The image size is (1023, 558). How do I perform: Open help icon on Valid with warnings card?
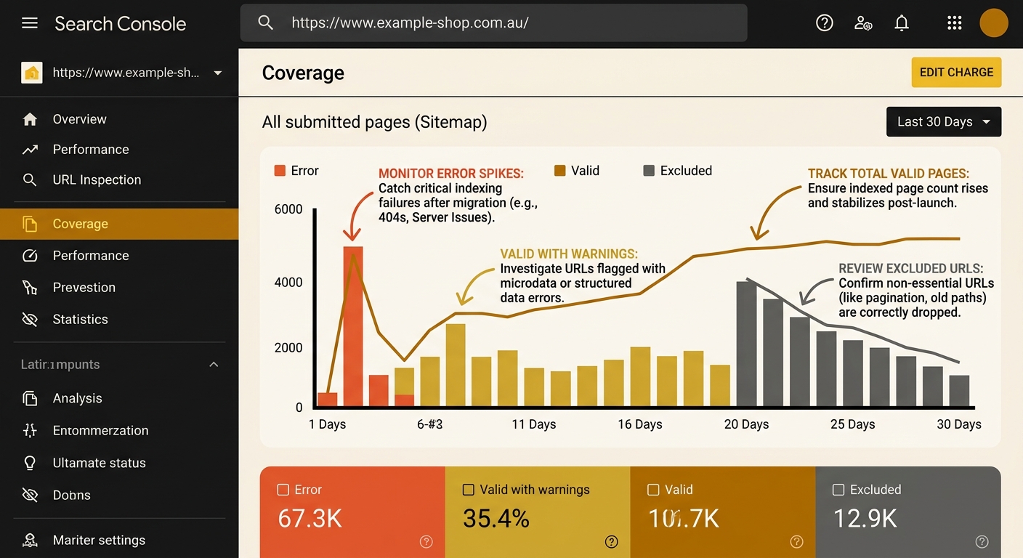[612, 541]
